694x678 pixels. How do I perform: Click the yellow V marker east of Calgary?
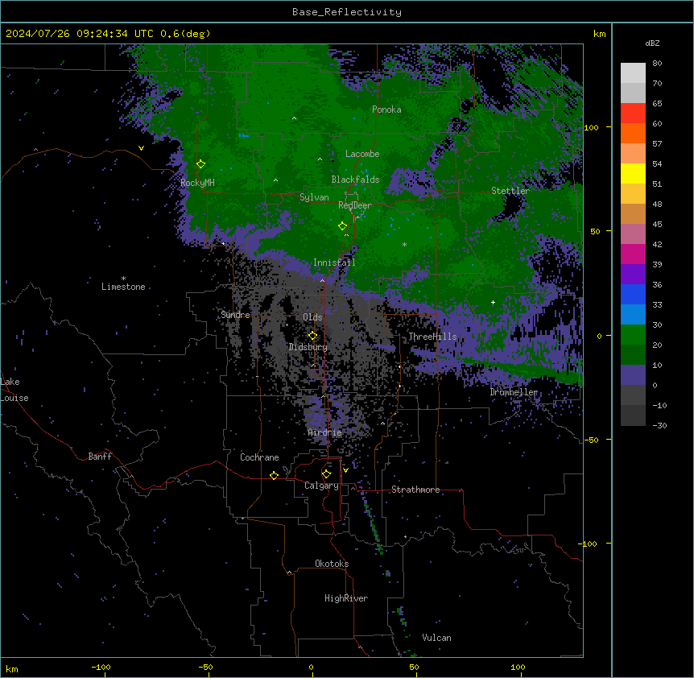345,470
